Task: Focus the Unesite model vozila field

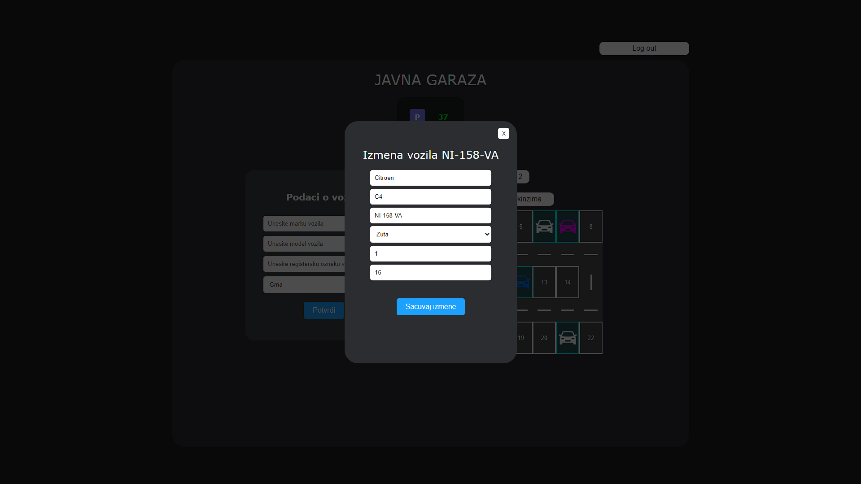Action: pos(304,244)
